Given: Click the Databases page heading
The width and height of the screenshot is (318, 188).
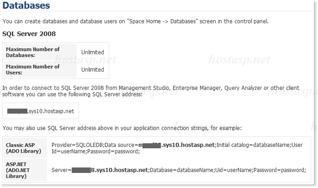Looking at the screenshot, I should (x=26, y=7).
